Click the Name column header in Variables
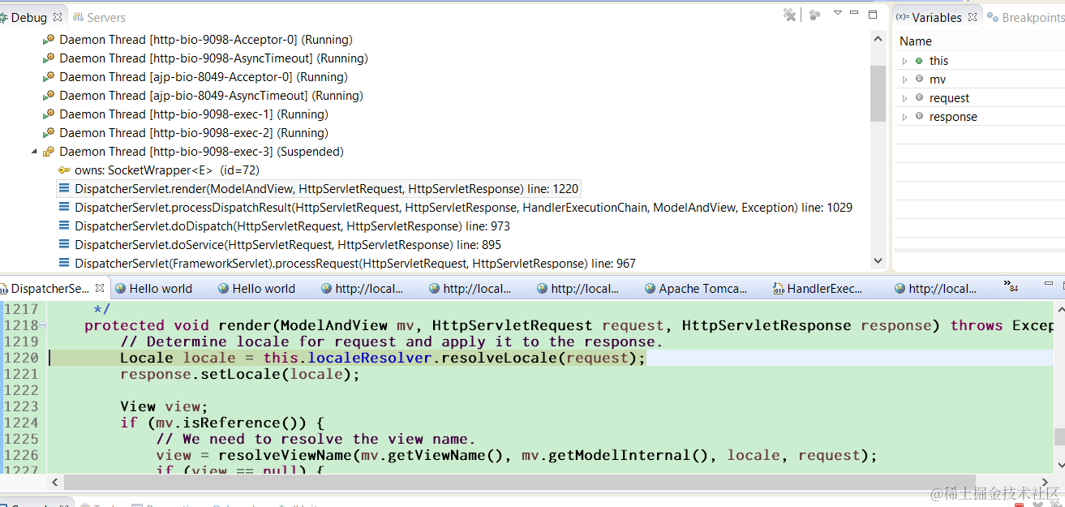The width and height of the screenshot is (1065, 507). 980,41
